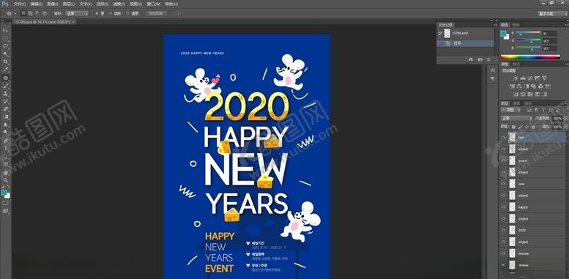Screen dimensions: 569x279
Task: Open the layer filter type dropdown
Action: tap(511, 110)
